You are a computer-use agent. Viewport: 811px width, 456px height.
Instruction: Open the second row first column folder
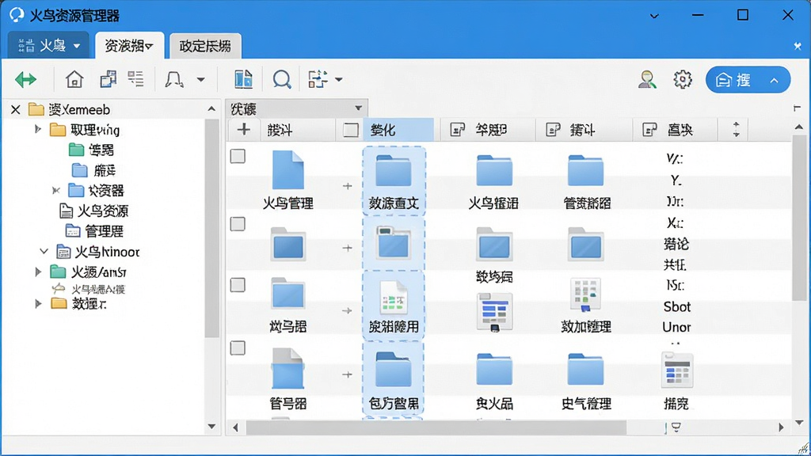coord(288,244)
